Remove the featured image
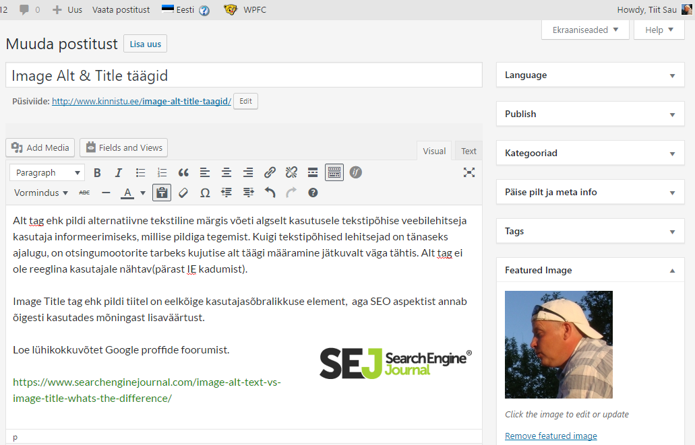The image size is (695, 445). click(551, 436)
